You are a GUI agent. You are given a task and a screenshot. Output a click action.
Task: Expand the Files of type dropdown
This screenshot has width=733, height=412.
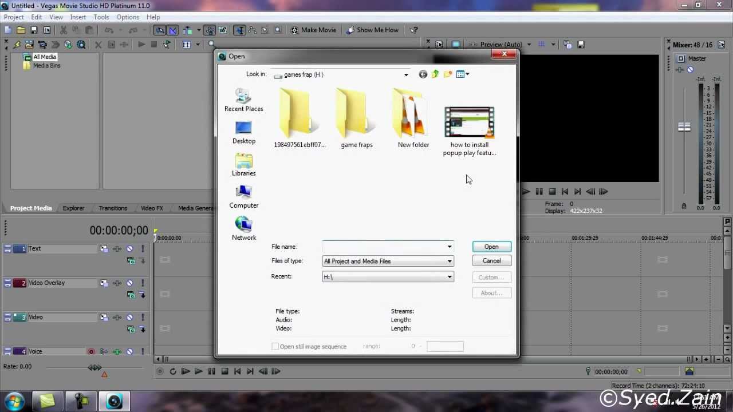pos(450,261)
